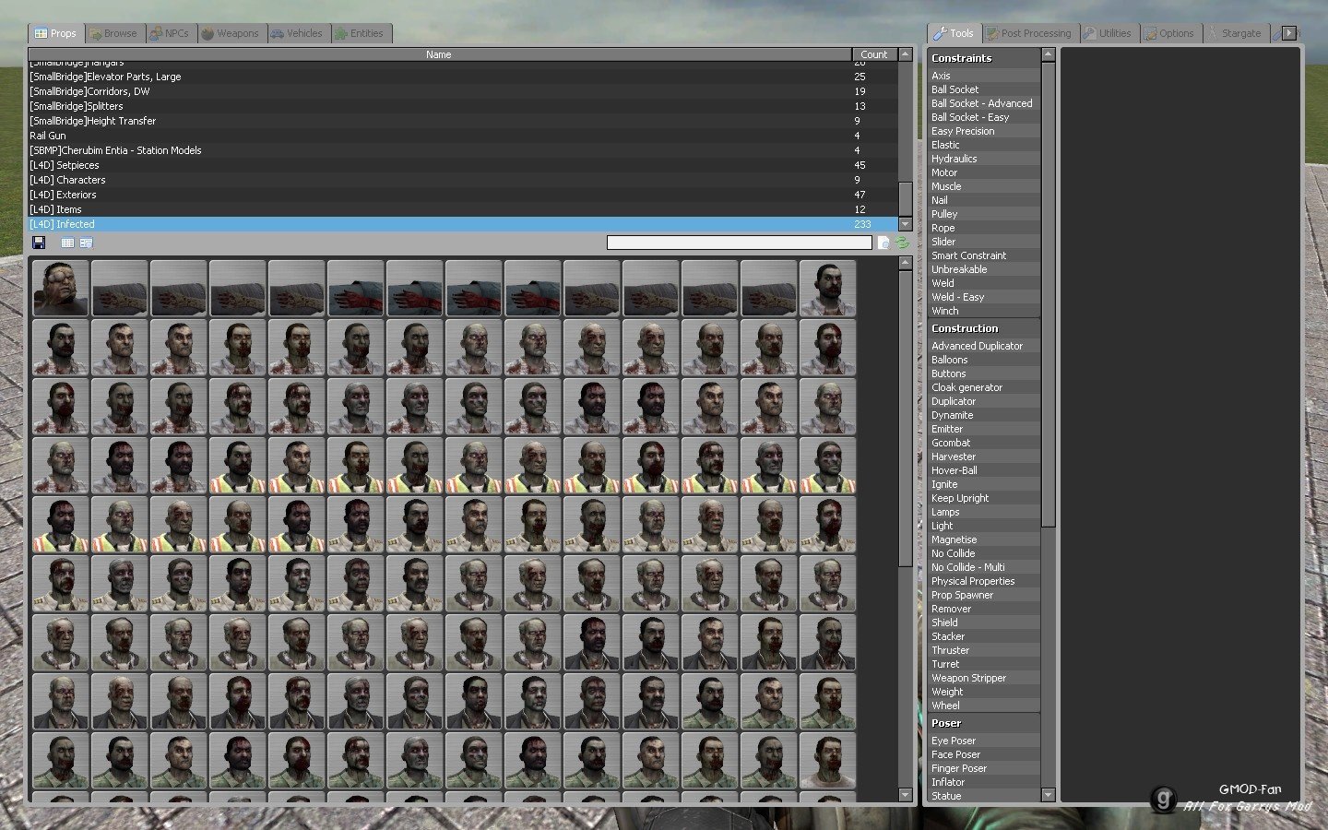Select the first infected model thumbnail

60,289
